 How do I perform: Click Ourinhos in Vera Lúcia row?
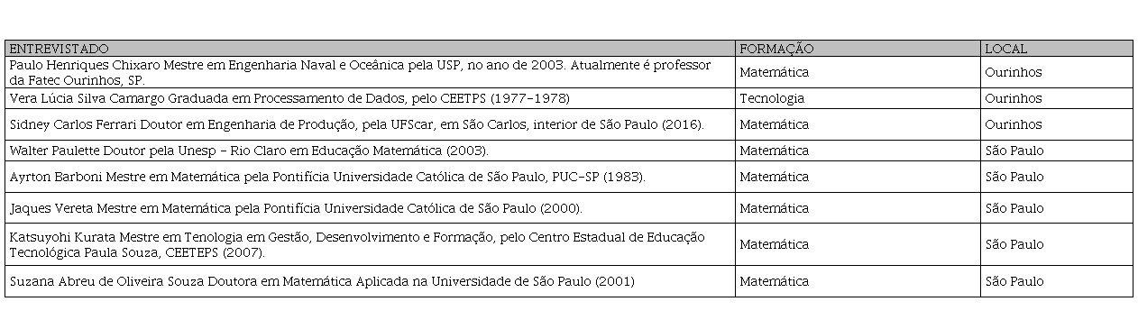click(1014, 98)
